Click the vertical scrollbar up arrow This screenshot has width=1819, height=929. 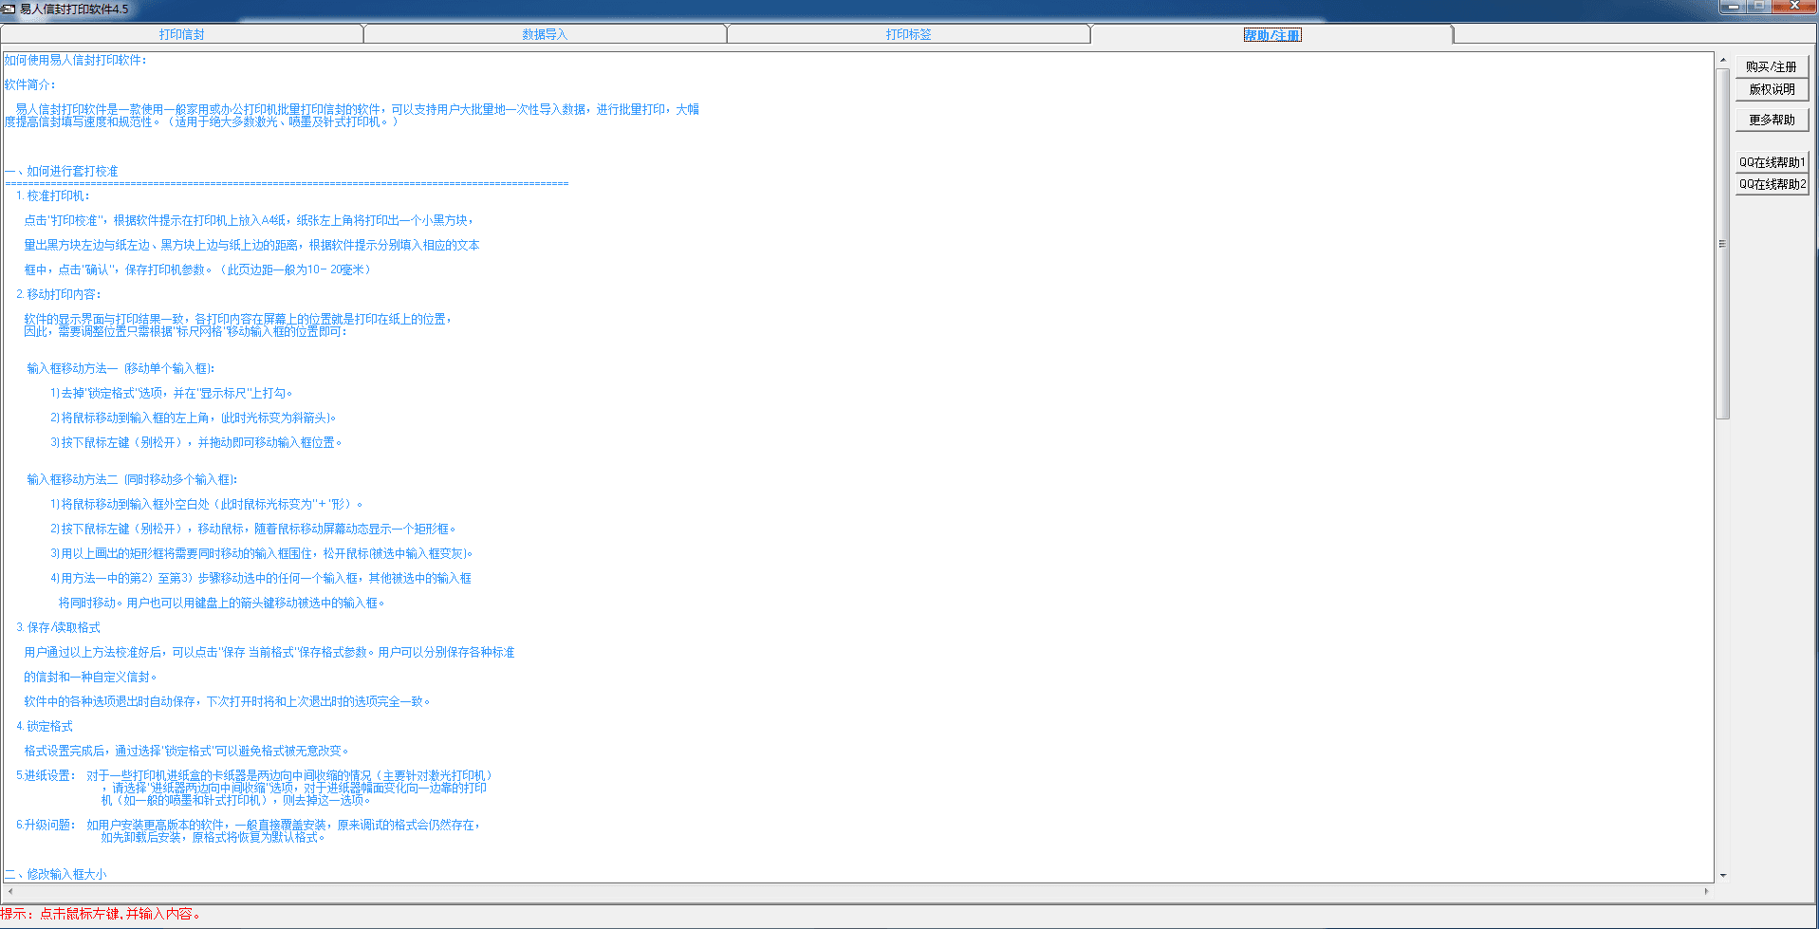click(1722, 60)
